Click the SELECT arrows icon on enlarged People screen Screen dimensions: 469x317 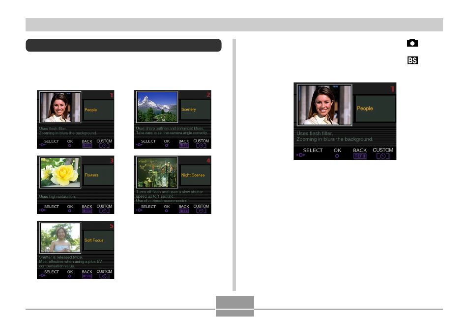pyautogui.click(x=300, y=155)
